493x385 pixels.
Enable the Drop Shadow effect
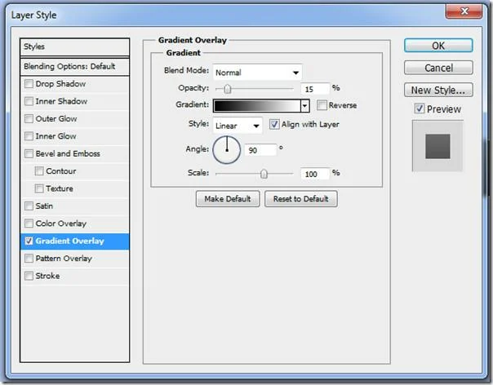pos(29,83)
